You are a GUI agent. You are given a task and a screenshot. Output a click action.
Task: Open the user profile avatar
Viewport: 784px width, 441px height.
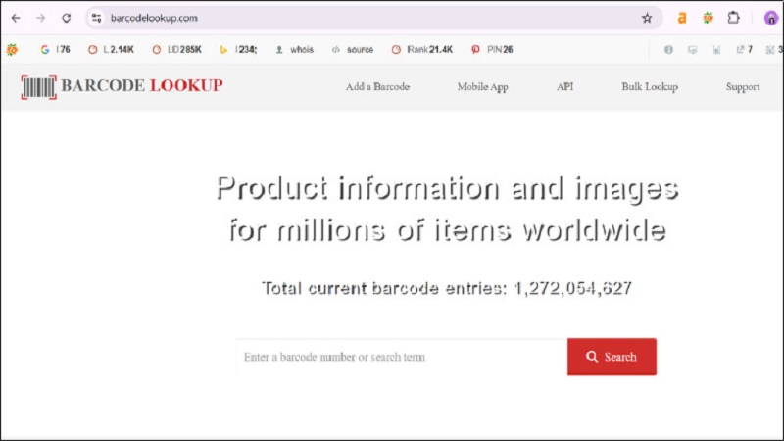click(771, 18)
